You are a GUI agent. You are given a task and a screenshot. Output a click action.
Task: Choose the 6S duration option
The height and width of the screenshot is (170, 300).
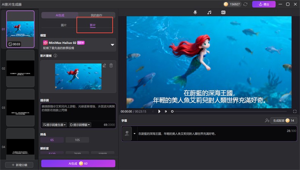[52, 140]
